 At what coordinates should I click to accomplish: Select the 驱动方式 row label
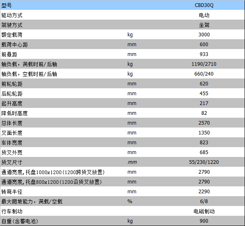click(12, 15)
